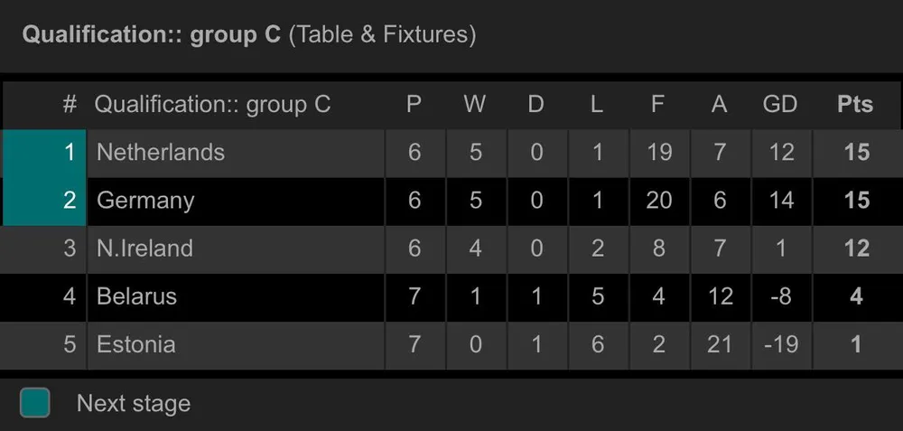The width and height of the screenshot is (903, 431).
Task: Click the L losses column header
Action: [x=596, y=105]
